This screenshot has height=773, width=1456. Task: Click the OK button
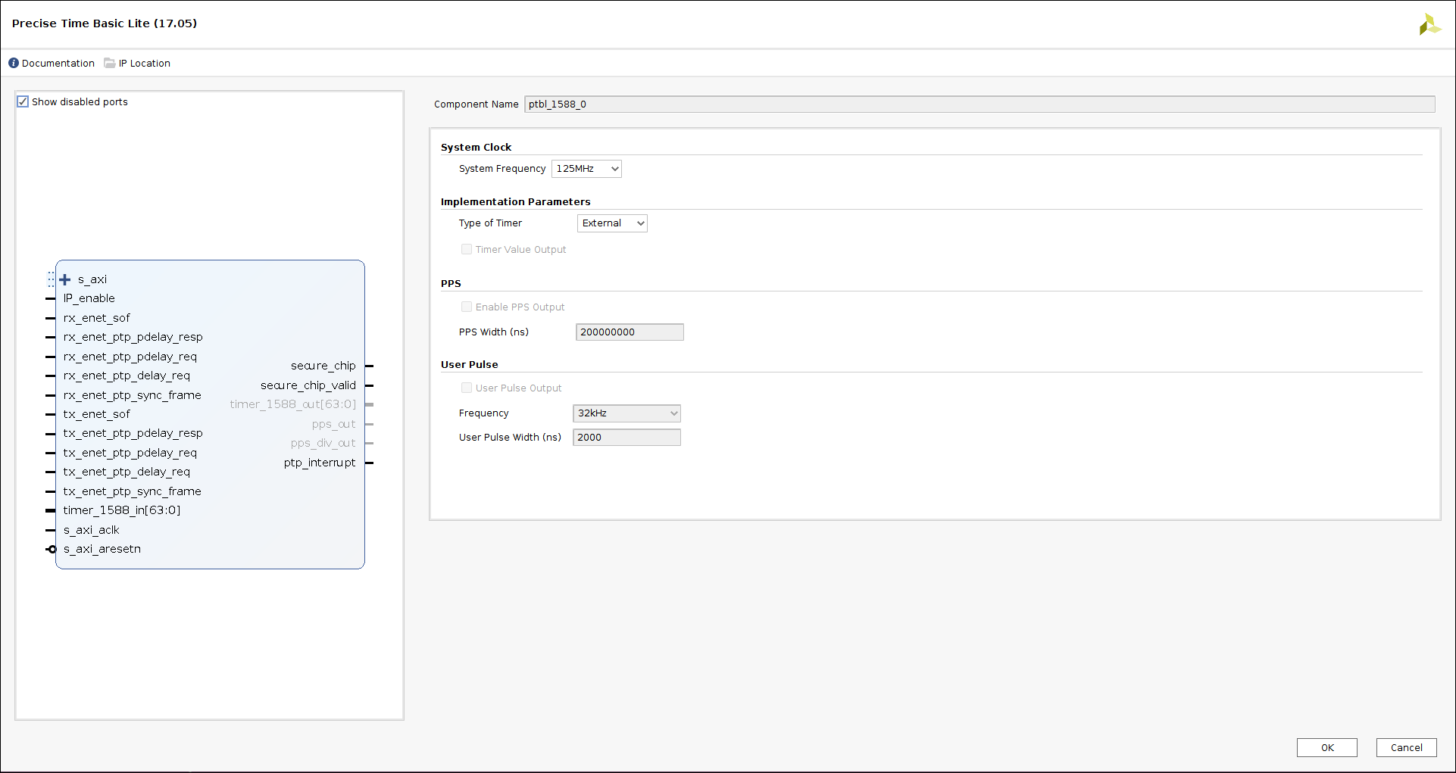[1327, 747]
